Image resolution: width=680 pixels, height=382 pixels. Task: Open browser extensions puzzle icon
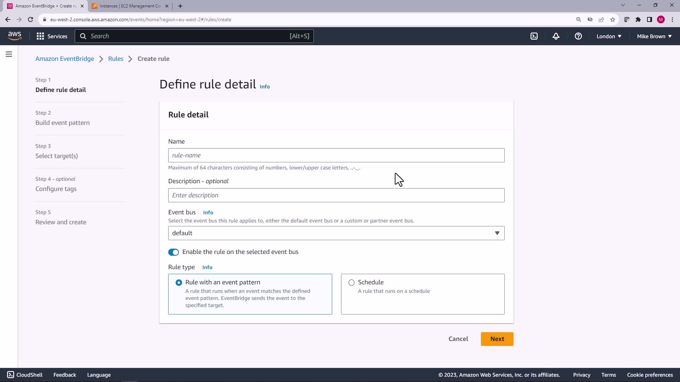(x=638, y=19)
